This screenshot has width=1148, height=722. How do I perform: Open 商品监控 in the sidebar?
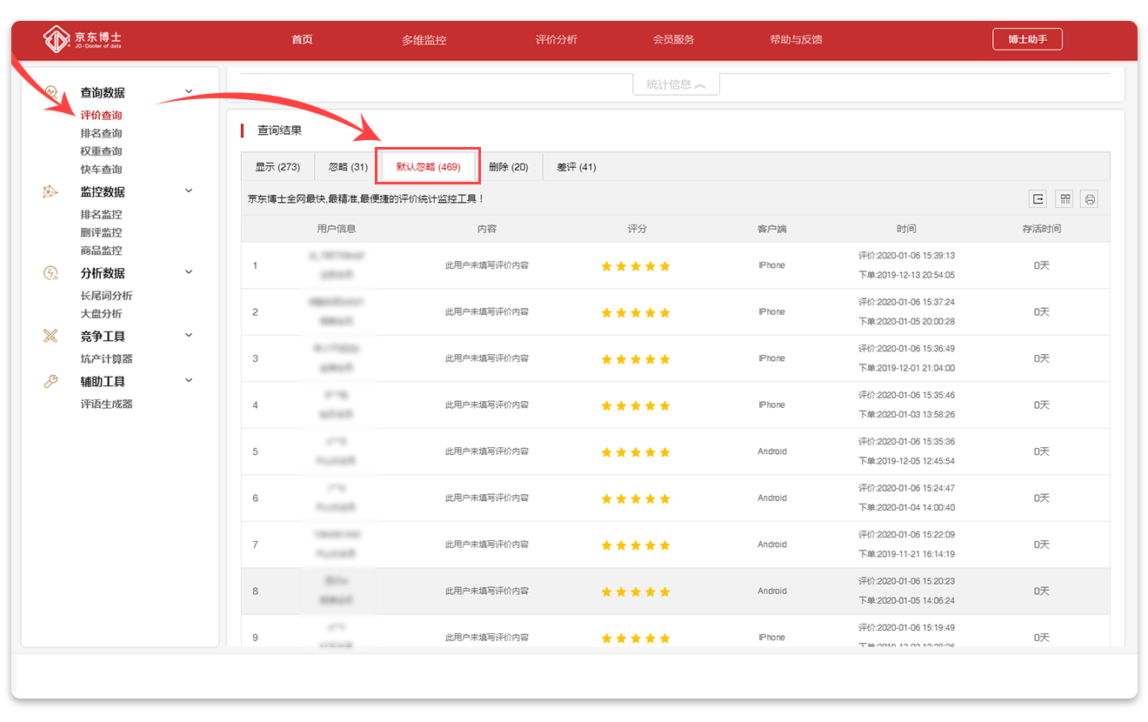click(x=102, y=251)
